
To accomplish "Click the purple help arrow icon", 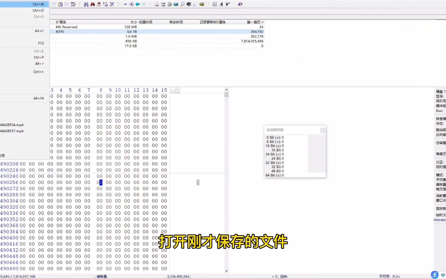I will 240,4.
